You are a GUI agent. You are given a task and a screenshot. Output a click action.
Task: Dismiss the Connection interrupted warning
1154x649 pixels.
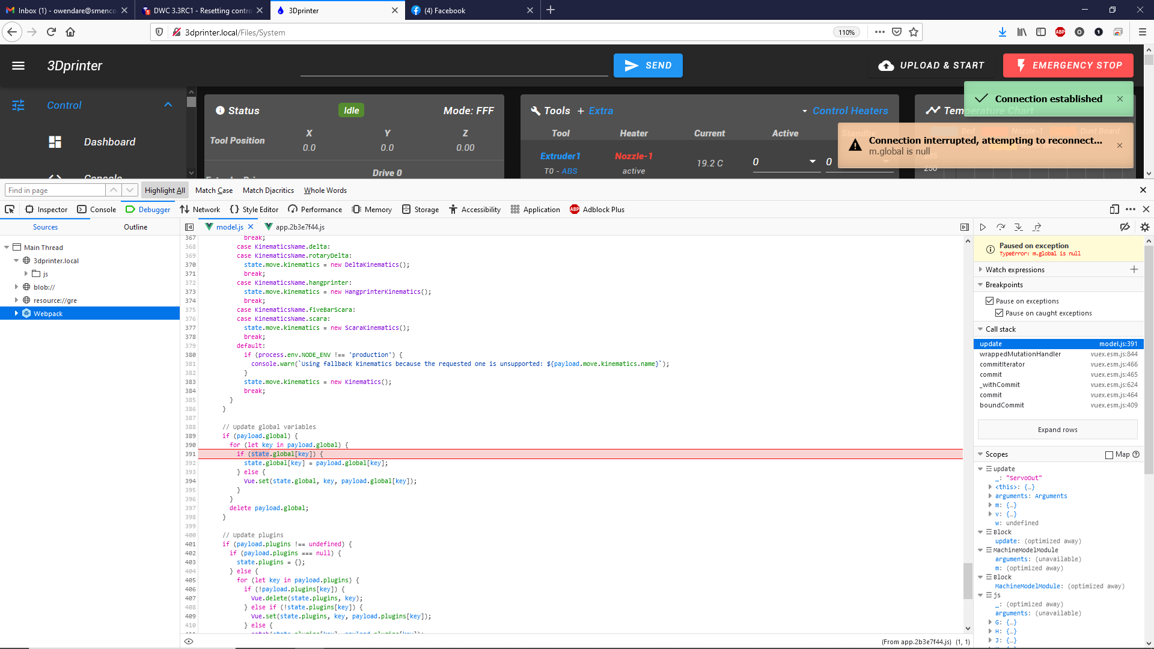pos(1119,145)
